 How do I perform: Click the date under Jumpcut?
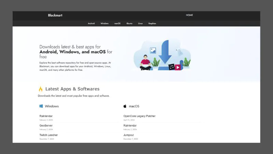point(131,139)
